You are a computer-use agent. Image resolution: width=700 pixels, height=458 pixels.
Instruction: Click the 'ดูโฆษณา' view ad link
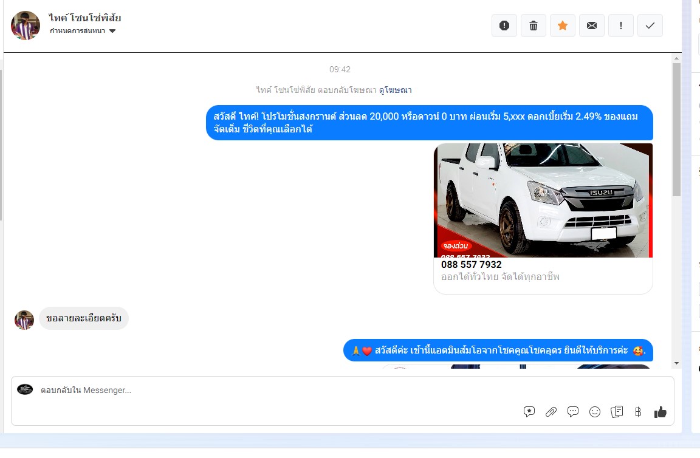[396, 90]
